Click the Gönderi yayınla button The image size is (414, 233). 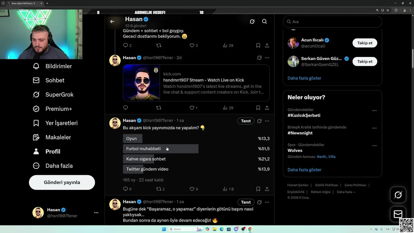pos(62,183)
